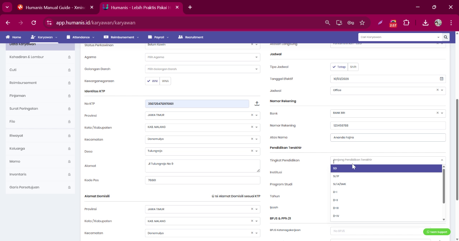This screenshot has height=241, width=459.
Task: Switch Tipe Jadwal to Shift
Action: point(353,67)
